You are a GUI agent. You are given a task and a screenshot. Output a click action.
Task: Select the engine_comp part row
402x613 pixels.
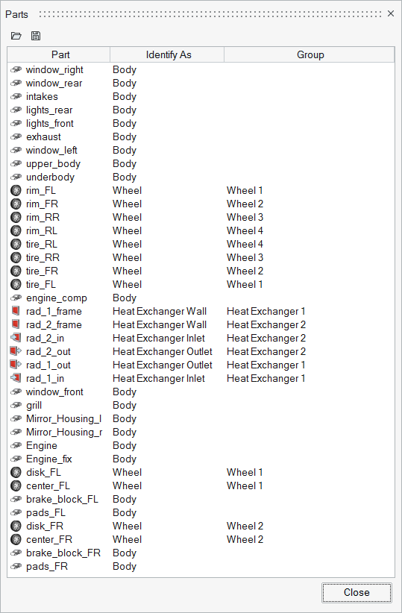coord(201,298)
